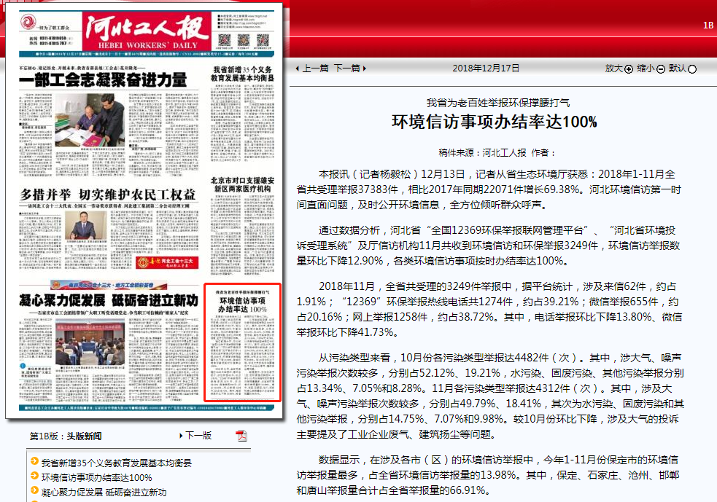Open 凝心聚力促发展 砥砺奋进立新功 from article list

coord(104,493)
